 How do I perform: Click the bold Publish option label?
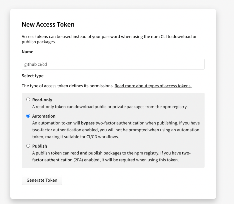pos(39,146)
